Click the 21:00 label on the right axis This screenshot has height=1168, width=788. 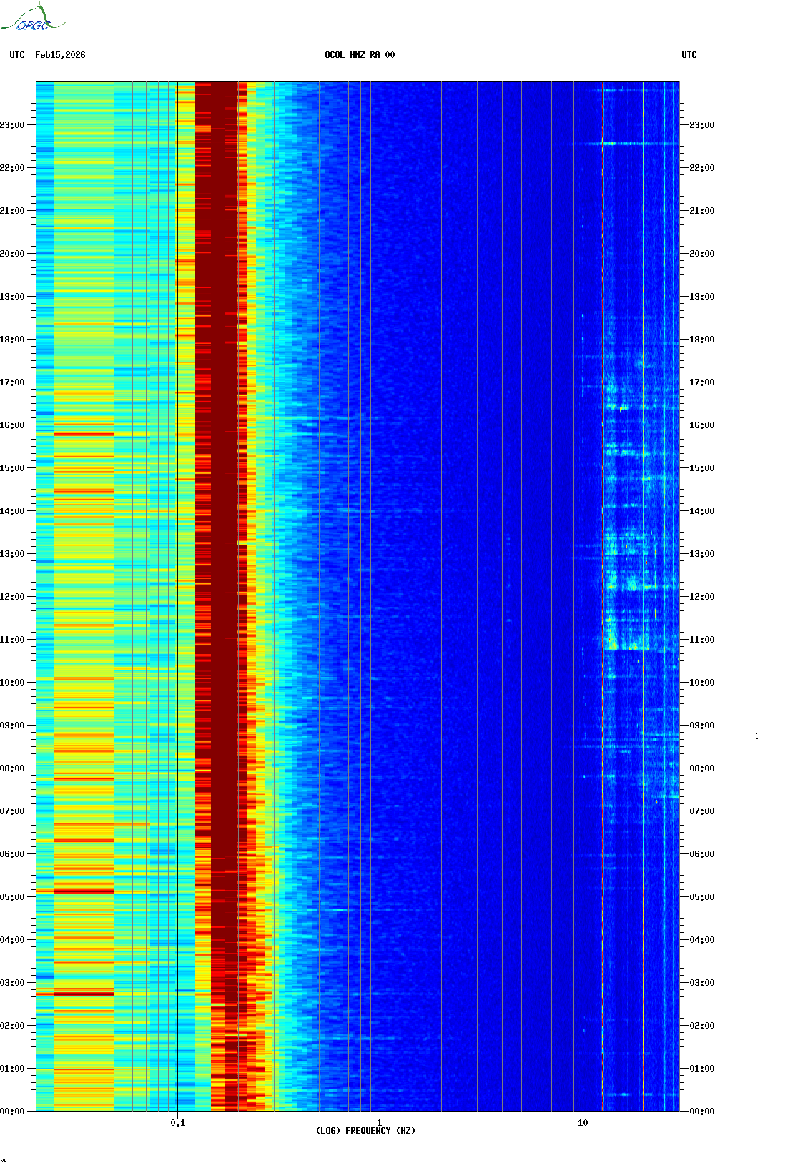[x=702, y=211]
